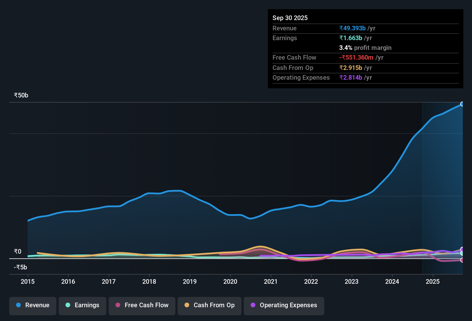The image size is (472, 321).
Task: Hide the Cash From Op series
Action: tap(209, 305)
